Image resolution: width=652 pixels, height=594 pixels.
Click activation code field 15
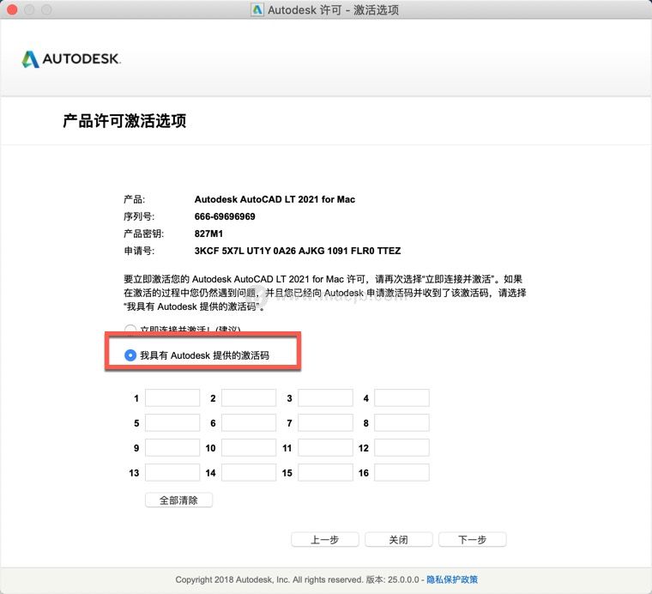326,473
